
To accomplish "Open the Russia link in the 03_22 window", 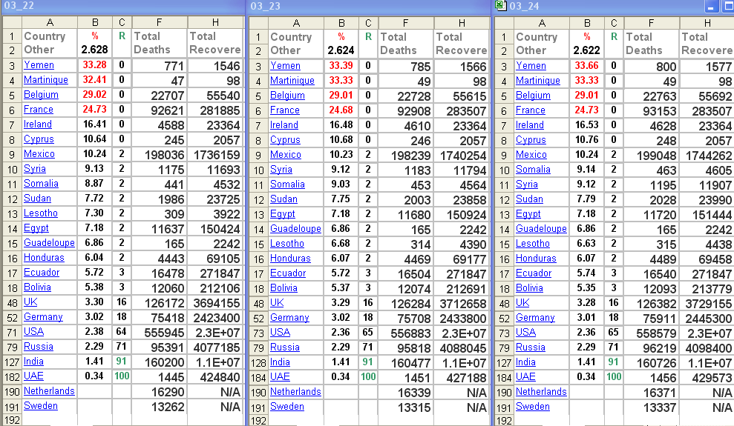I will [x=39, y=346].
